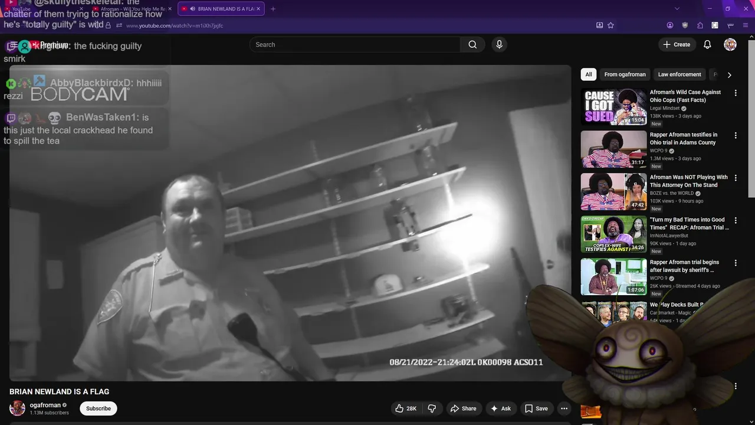Save the video to a playlist
The image size is (755, 425).
(x=536, y=408)
